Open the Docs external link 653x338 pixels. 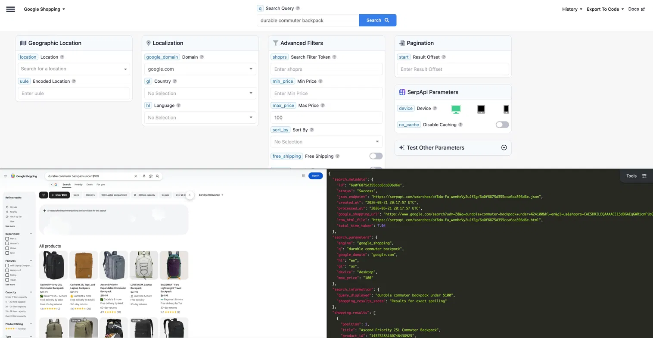click(x=637, y=9)
